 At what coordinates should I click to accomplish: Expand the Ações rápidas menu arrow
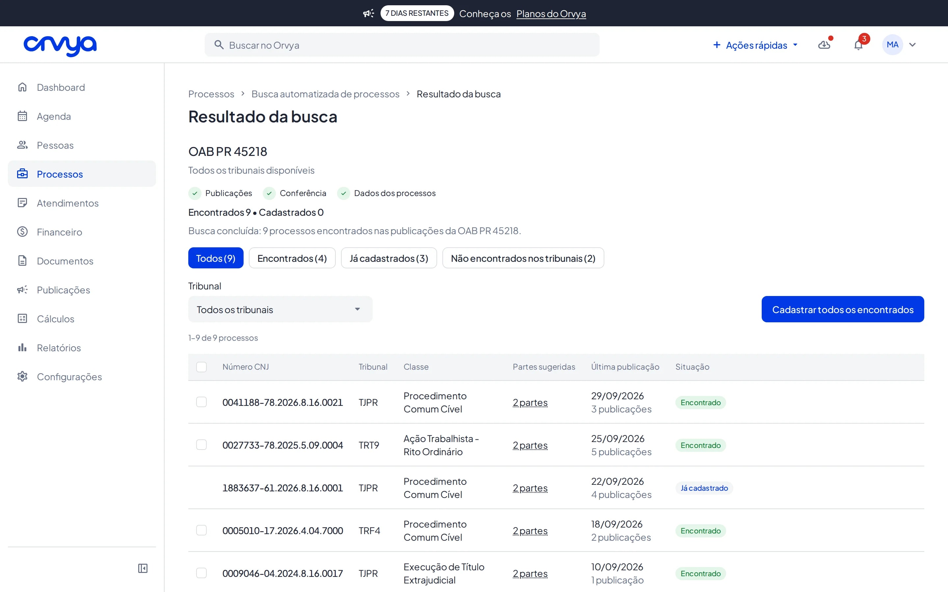coord(795,45)
